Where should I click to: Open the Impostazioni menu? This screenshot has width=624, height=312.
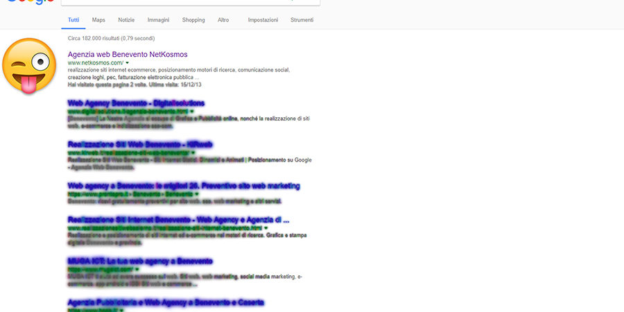[x=263, y=20]
